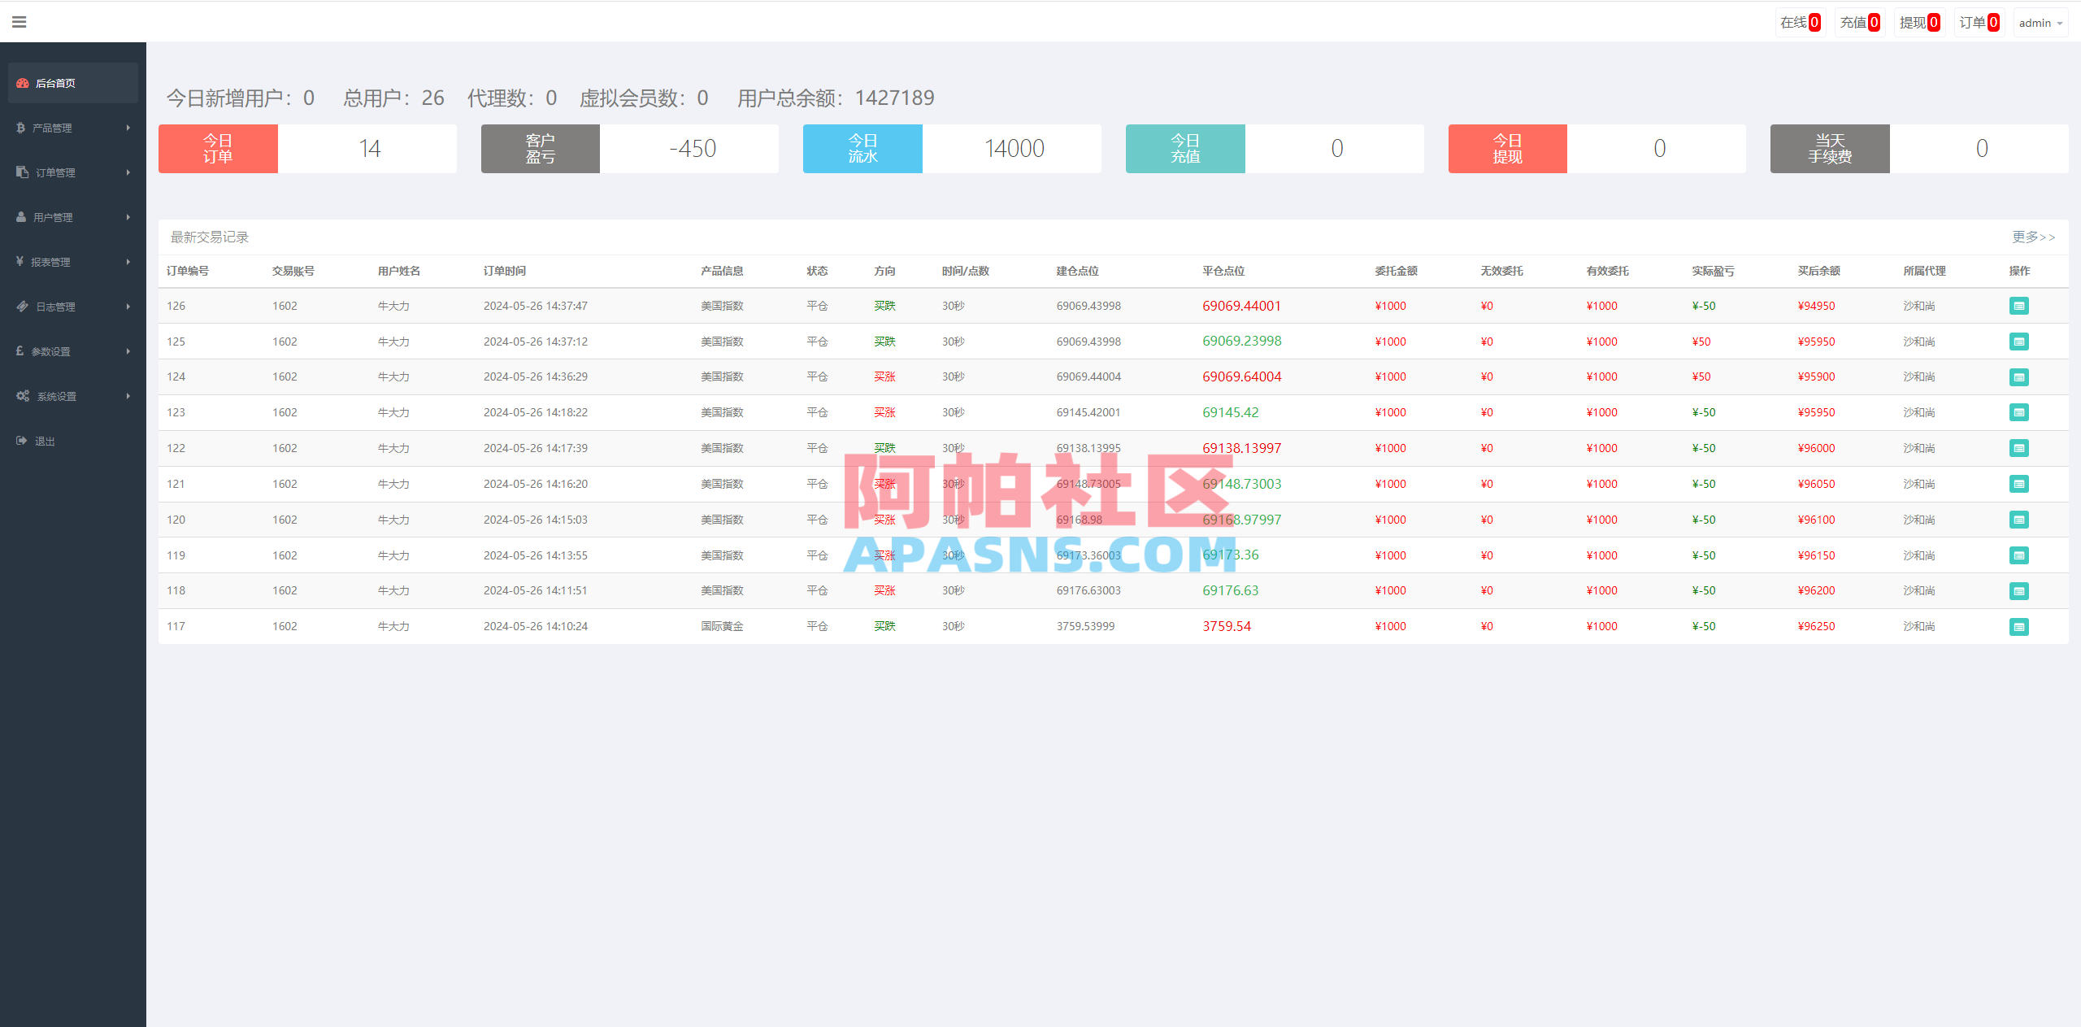Open details icon for order 126
Image resolution: width=2081 pixels, height=1027 pixels.
(2019, 306)
